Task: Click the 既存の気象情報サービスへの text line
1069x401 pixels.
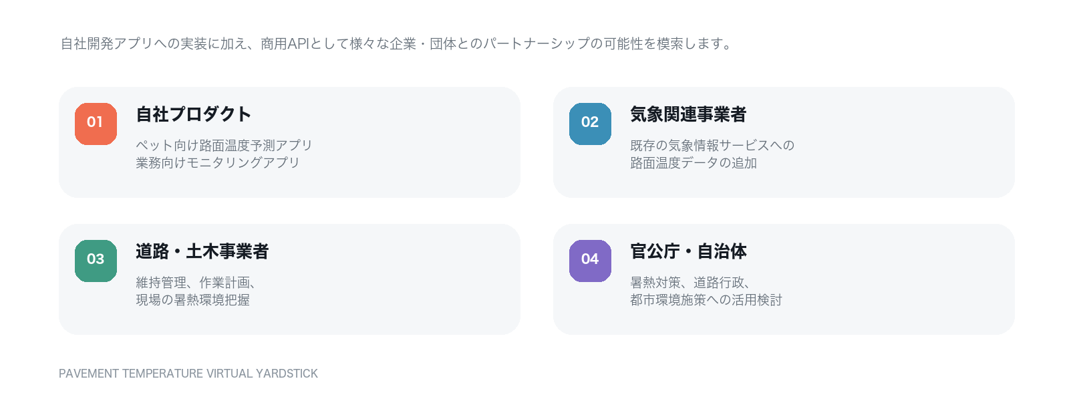Action: (712, 145)
